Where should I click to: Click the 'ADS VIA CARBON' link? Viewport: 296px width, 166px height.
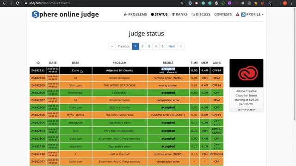(x=247, y=110)
